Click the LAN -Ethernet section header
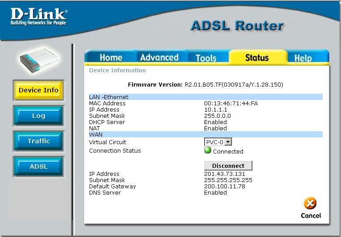 pyautogui.click(x=205, y=97)
